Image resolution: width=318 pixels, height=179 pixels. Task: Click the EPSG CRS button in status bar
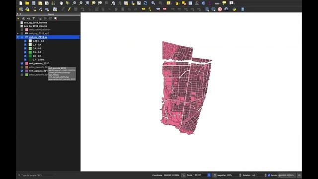(x=286, y=175)
